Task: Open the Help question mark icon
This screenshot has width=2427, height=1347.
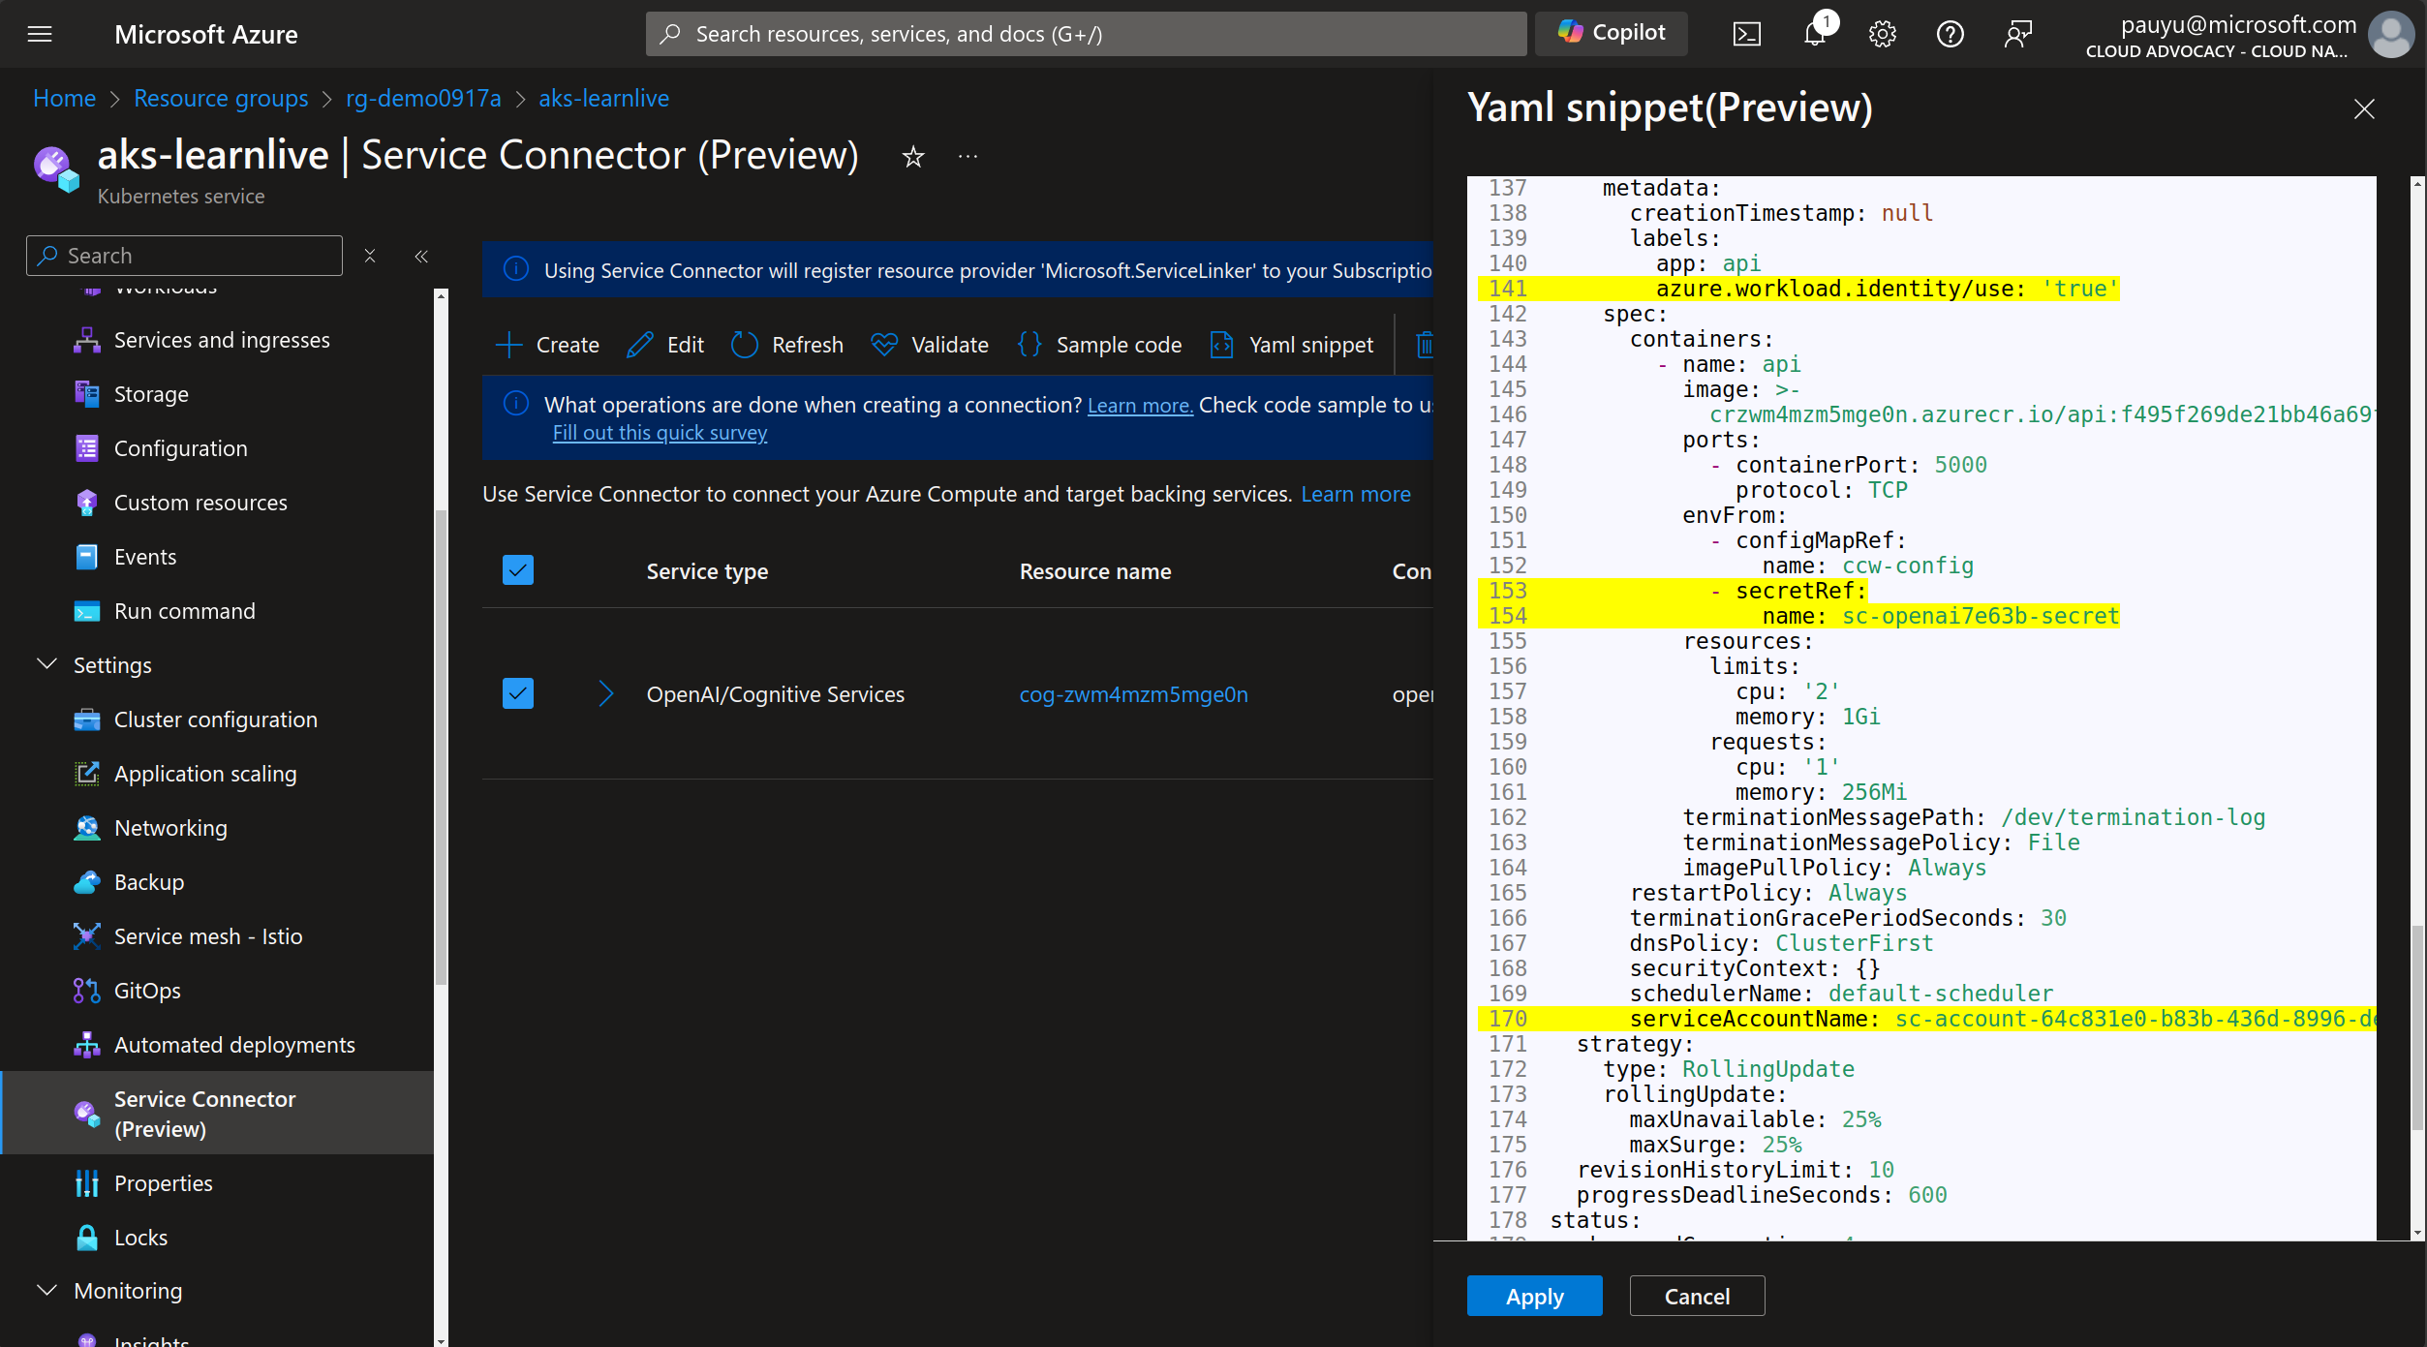Action: [x=1950, y=34]
